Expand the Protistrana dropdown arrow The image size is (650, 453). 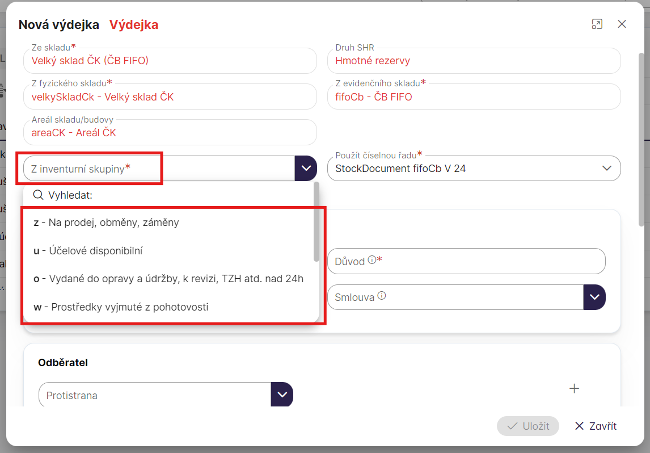[x=282, y=395]
